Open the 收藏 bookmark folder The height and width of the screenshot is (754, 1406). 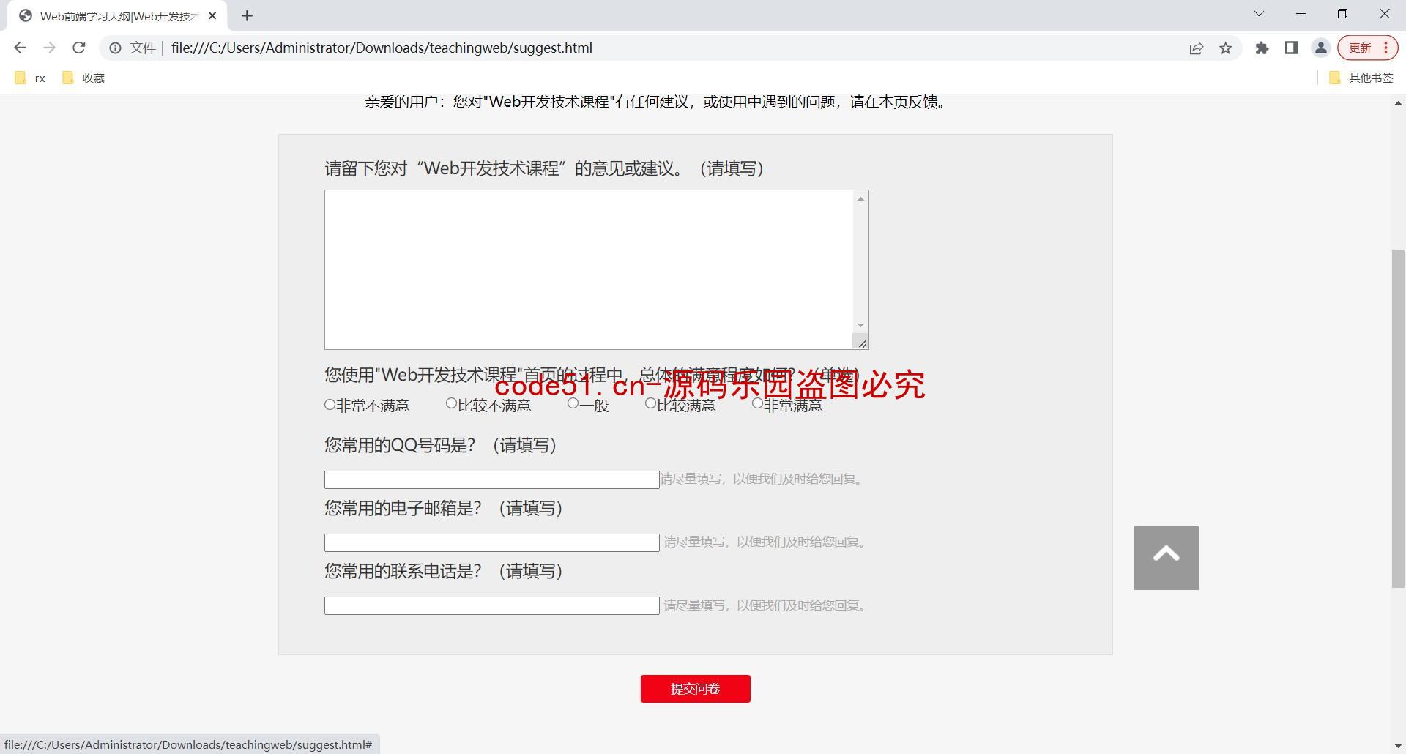[x=83, y=78]
